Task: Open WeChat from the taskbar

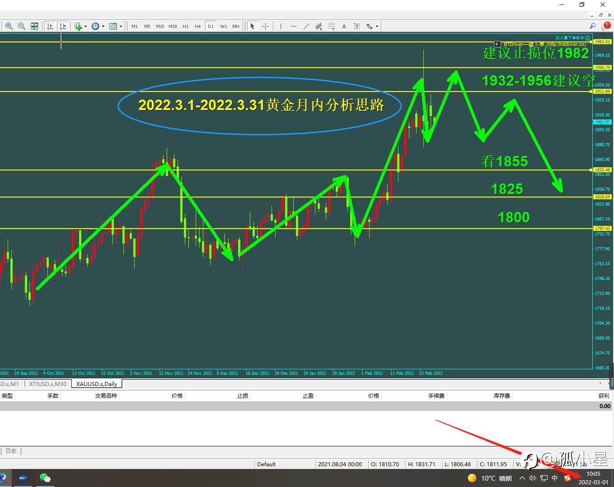Action: click(45, 478)
